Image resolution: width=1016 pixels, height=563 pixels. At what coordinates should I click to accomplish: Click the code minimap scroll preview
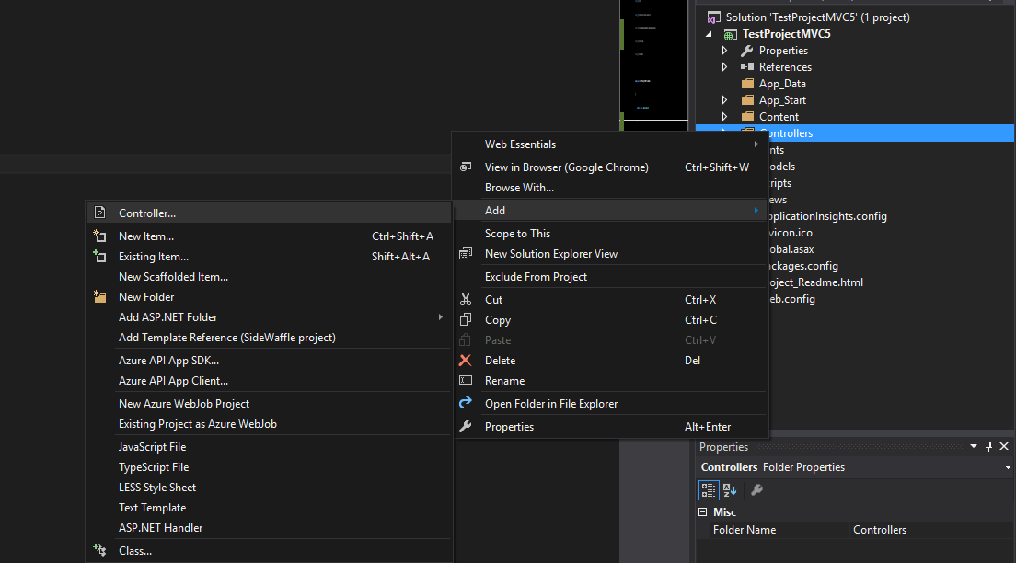pyautogui.click(x=653, y=64)
